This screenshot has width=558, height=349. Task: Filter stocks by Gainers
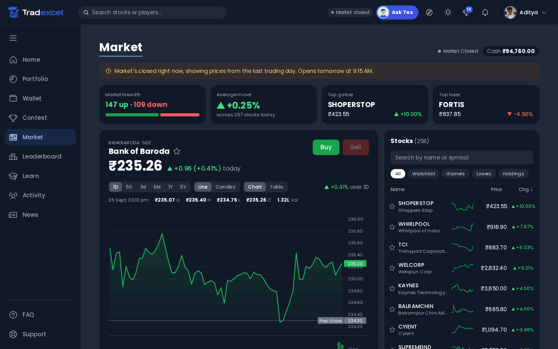(455, 174)
